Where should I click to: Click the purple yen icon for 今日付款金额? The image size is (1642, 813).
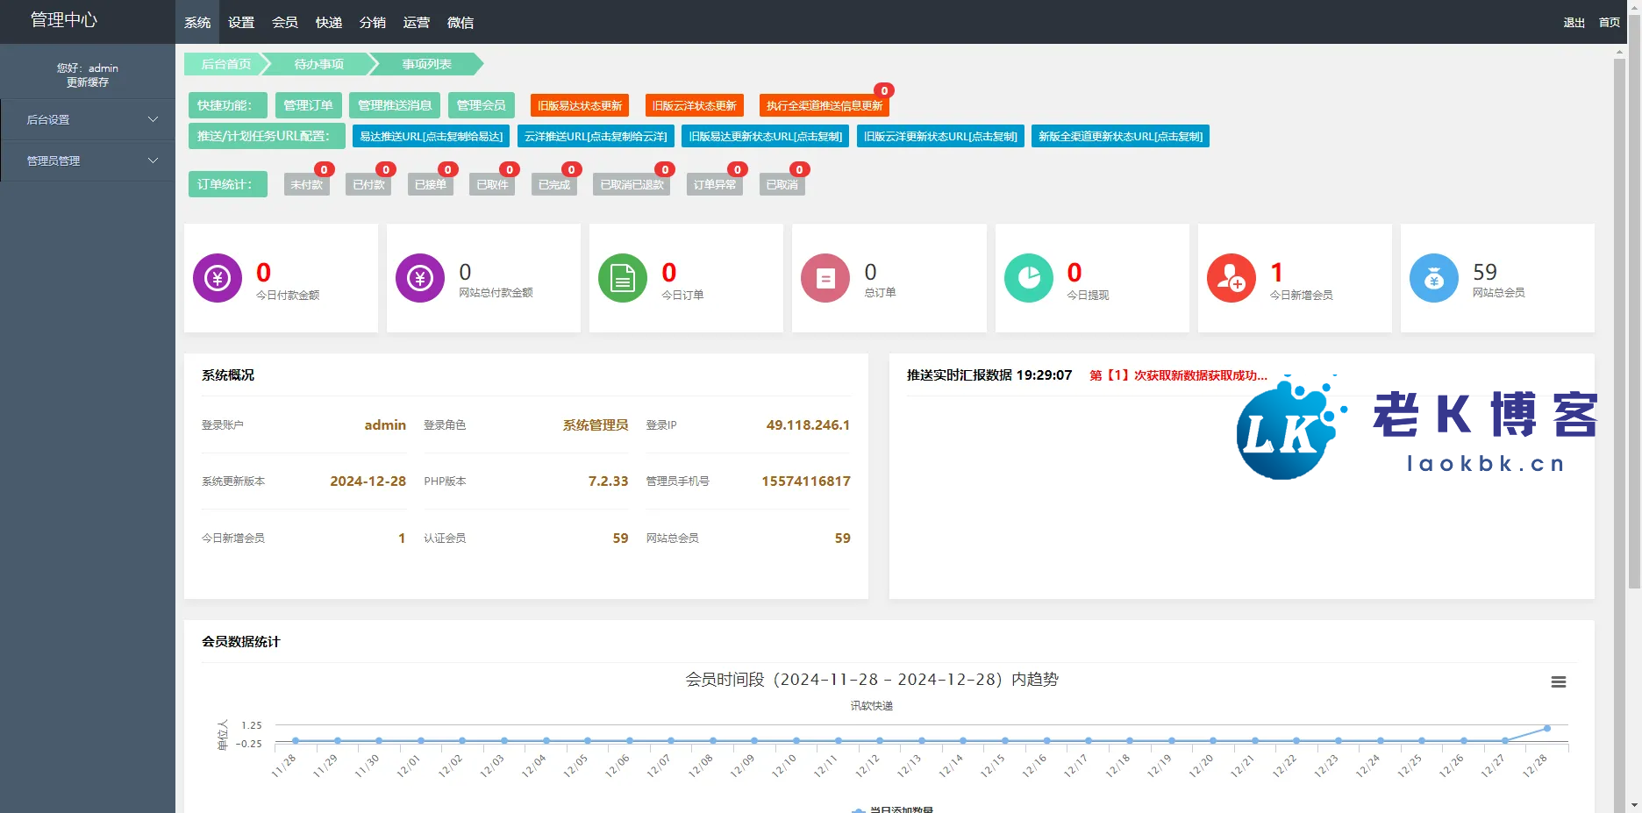218,278
